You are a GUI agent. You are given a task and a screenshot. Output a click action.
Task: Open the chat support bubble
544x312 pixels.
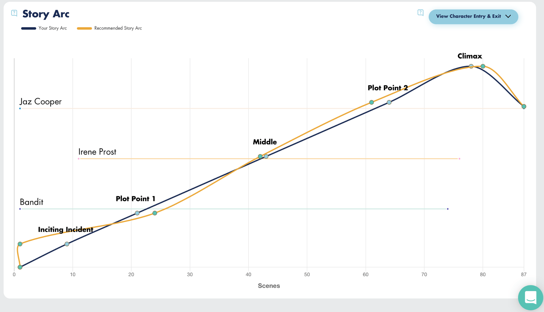point(530,297)
